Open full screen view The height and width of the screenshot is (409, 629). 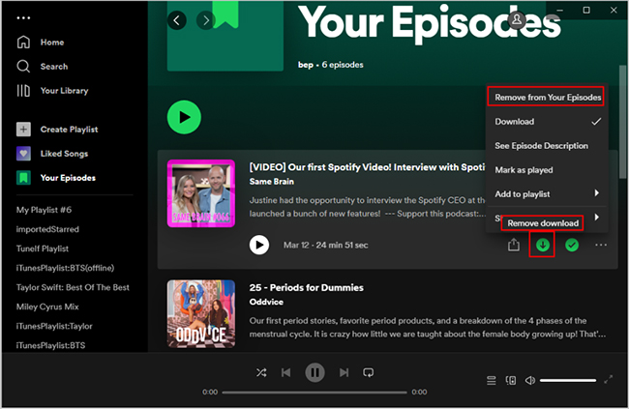point(608,379)
